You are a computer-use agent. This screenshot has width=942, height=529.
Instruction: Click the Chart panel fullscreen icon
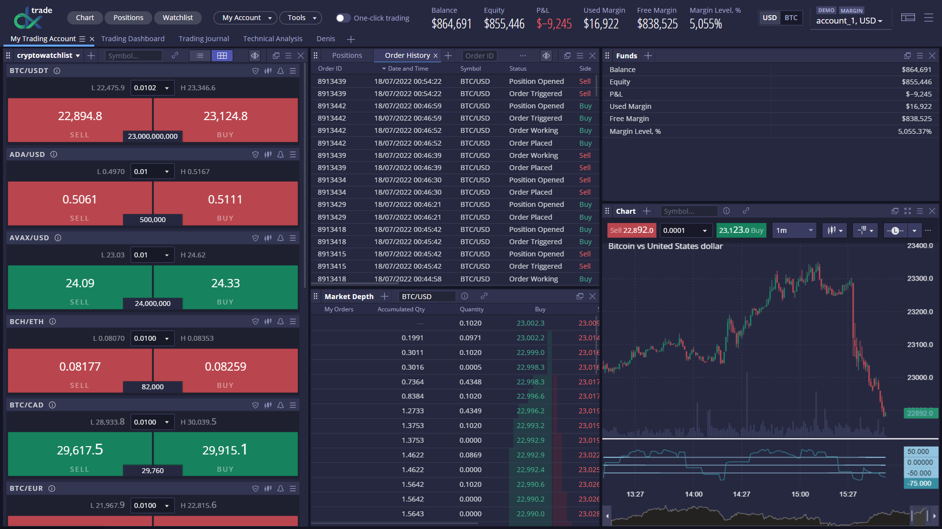pos(907,211)
